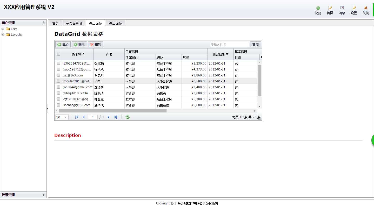The width and height of the screenshot is (374, 207).
Task: Check the row for 杜鉴锋
Action: pos(58,99)
